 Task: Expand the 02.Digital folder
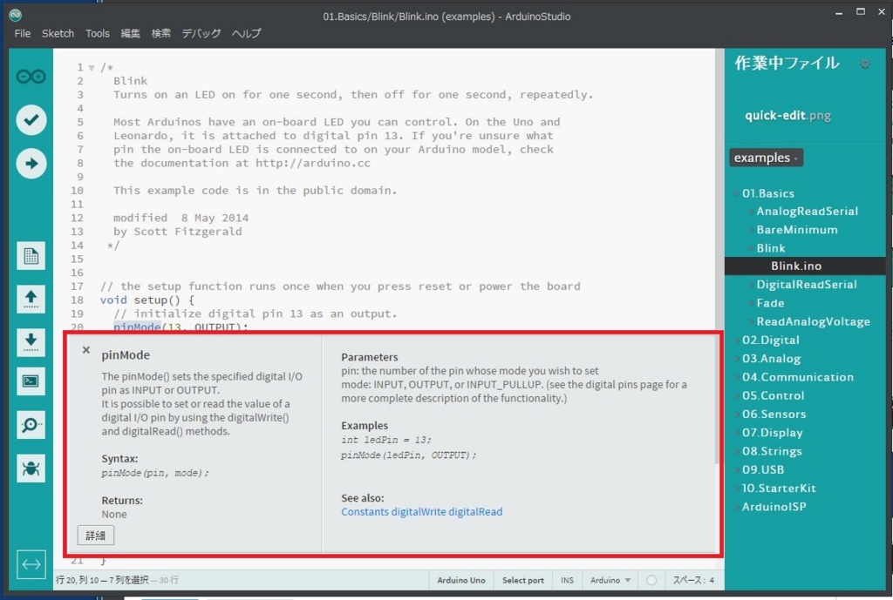737,340
